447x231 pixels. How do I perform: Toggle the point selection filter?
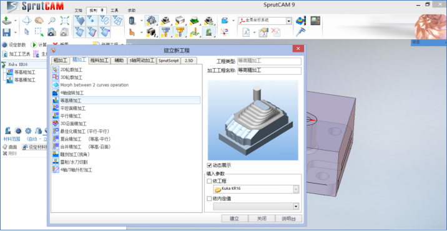[x=92, y=21]
